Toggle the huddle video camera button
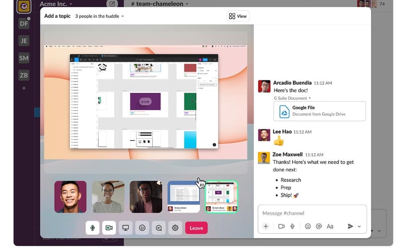 coord(109,228)
